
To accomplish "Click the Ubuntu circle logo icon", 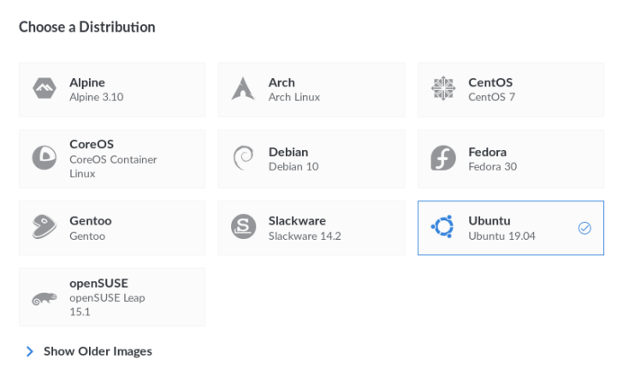I will click(x=443, y=228).
